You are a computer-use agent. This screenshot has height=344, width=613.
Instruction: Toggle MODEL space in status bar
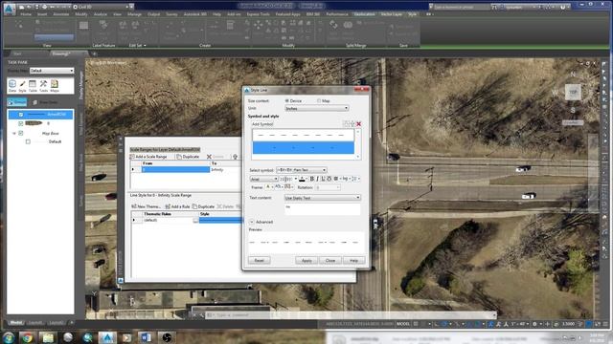pos(403,324)
